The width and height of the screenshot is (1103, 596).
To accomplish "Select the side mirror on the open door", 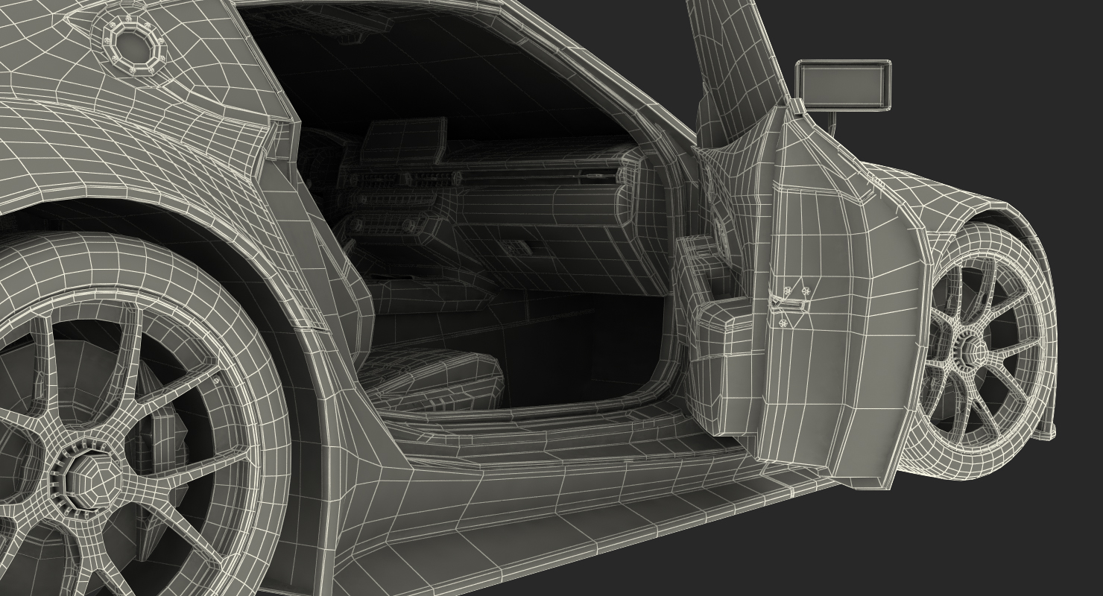I will (x=844, y=85).
